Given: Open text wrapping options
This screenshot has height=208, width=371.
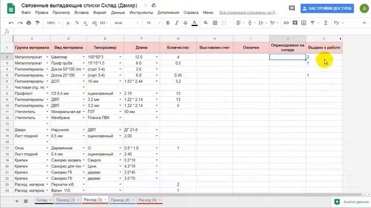Looking at the screenshot, I should click(x=262, y=23).
